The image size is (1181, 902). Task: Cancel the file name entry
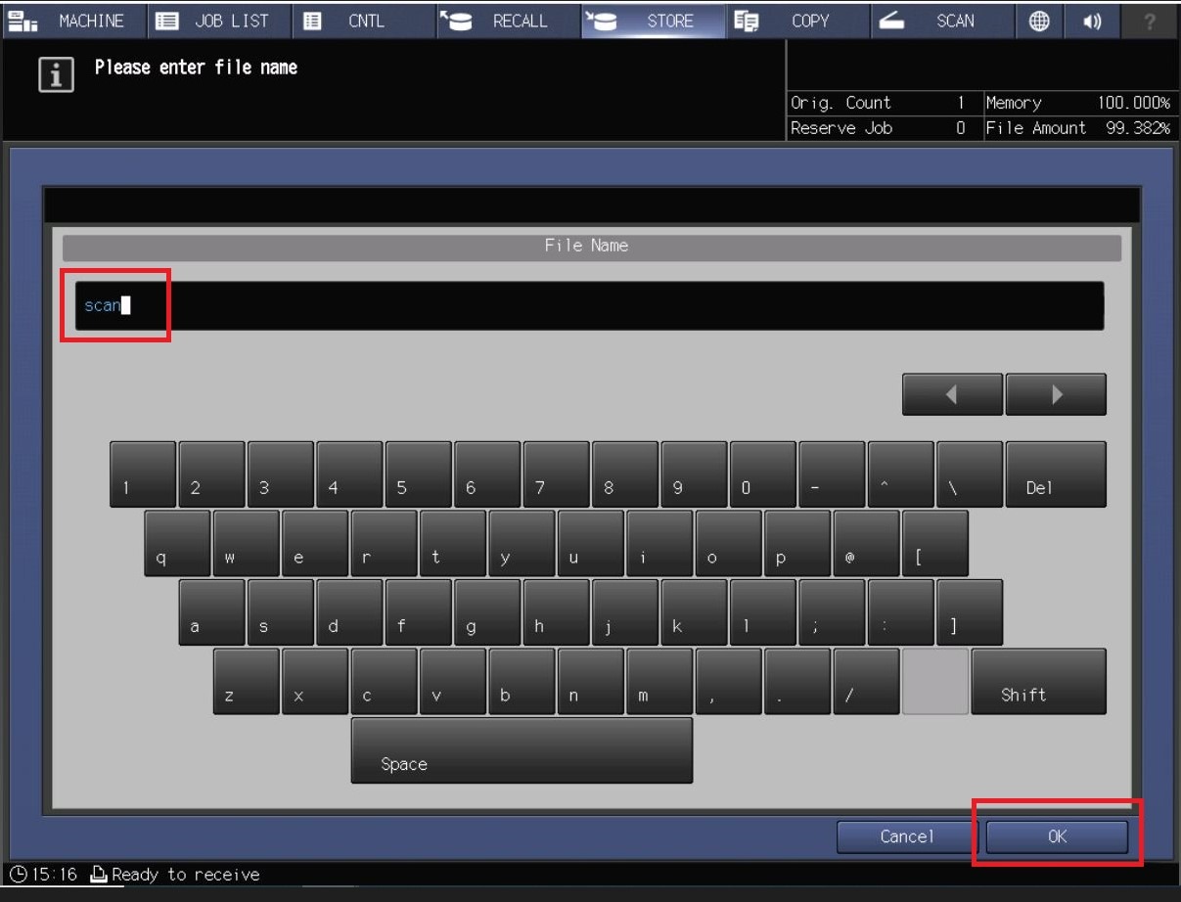(906, 836)
